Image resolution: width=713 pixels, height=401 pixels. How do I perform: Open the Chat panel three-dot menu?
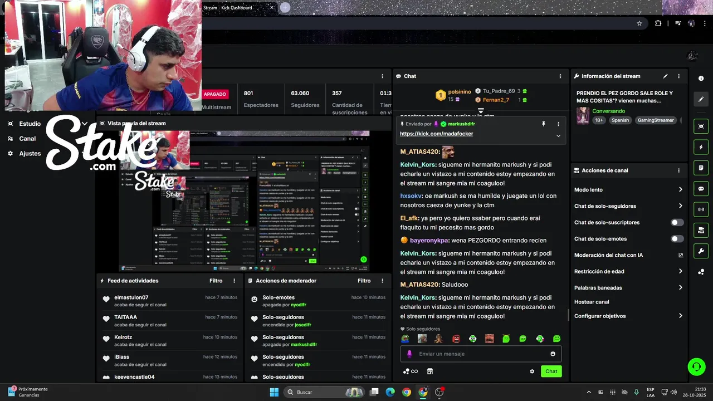tap(560, 76)
